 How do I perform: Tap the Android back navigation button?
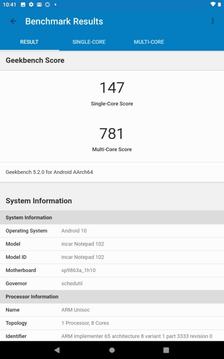(x=57, y=350)
